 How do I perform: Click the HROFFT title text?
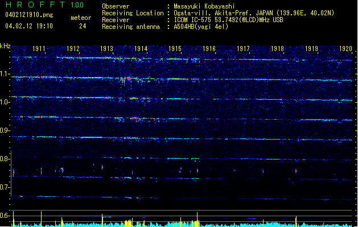35,5
